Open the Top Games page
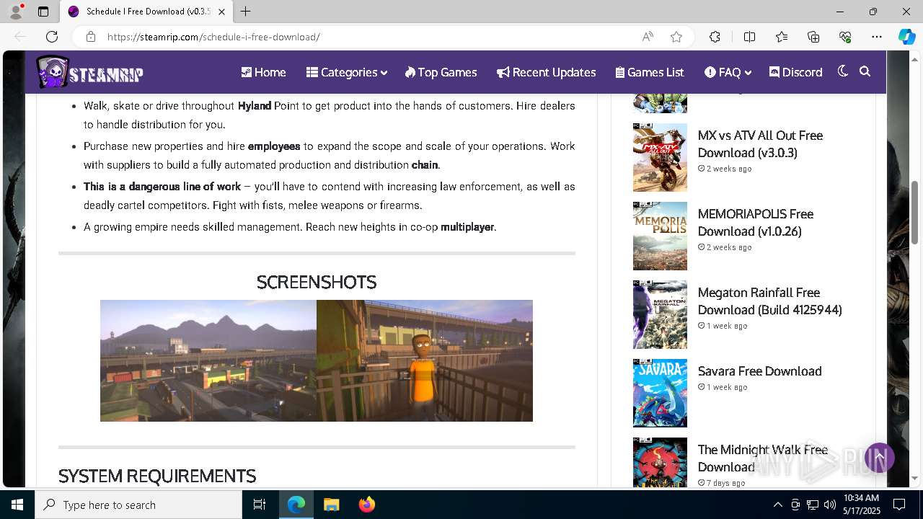Image resolution: width=923 pixels, height=519 pixels. pyautogui.click(x=441, y=72)
